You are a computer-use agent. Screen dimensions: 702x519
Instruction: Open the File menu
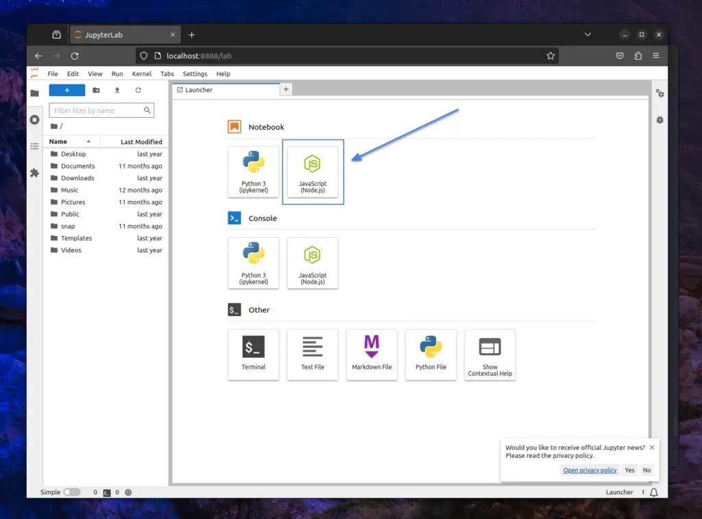tap(53, 74)
